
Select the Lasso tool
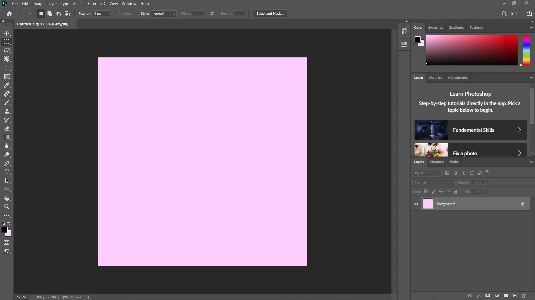click(7, 50)
